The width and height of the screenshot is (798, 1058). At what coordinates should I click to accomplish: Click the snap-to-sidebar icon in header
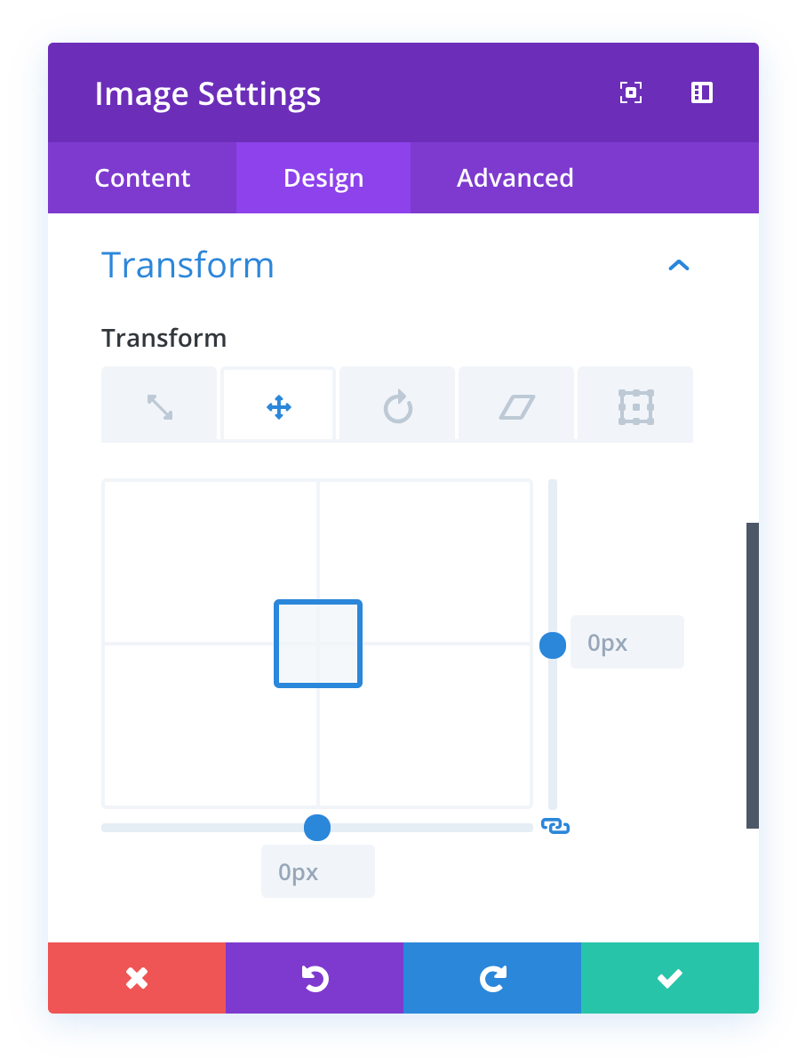pyautogui.click(x=702, y=92)
